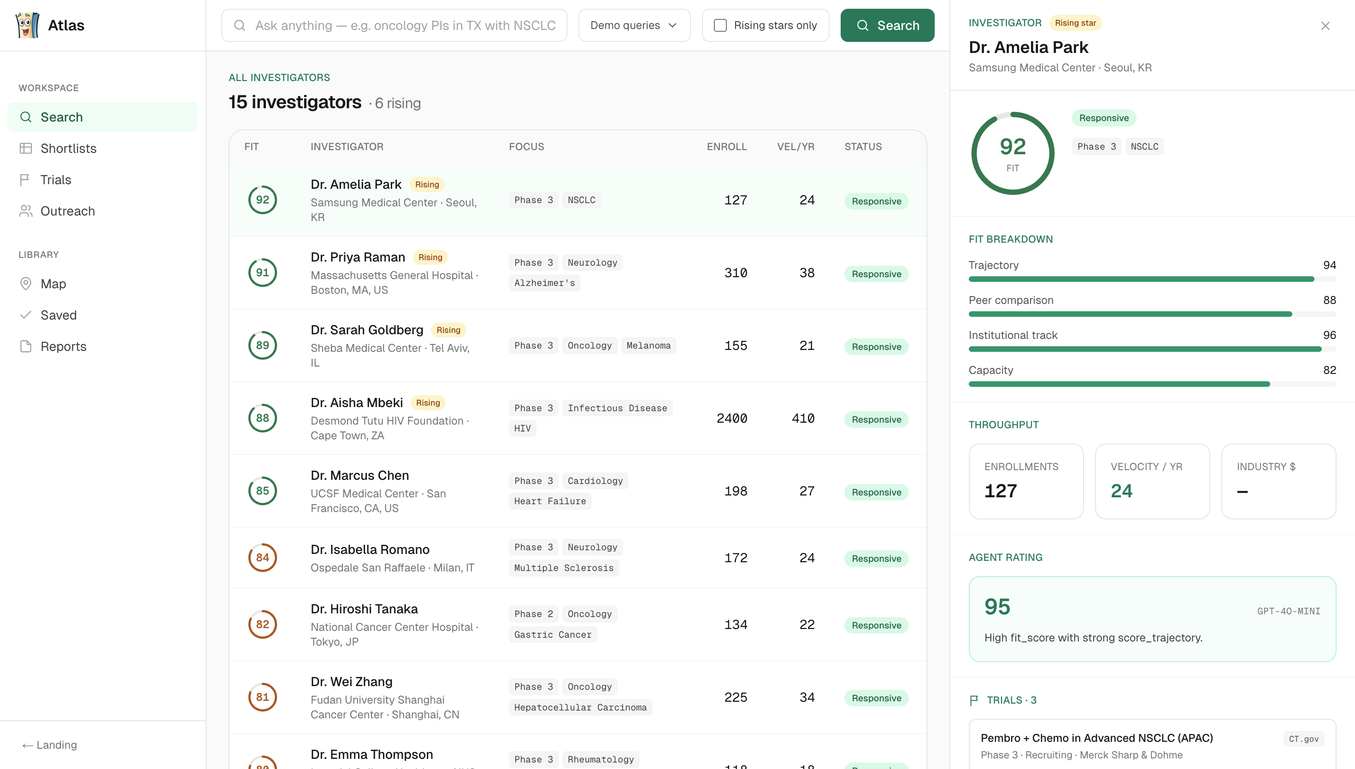This screenshot has height=769, width=1355.
Task: Click the fit score 84 ring for Isabella Romano
Action: (263, 558)
